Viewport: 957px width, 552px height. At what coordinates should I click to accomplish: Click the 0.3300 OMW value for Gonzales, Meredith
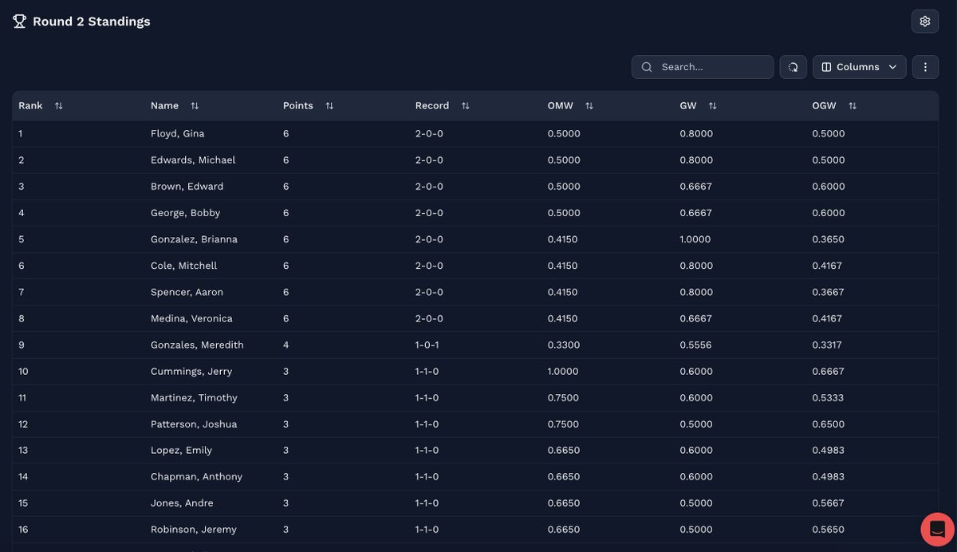[x=564, y=345]
